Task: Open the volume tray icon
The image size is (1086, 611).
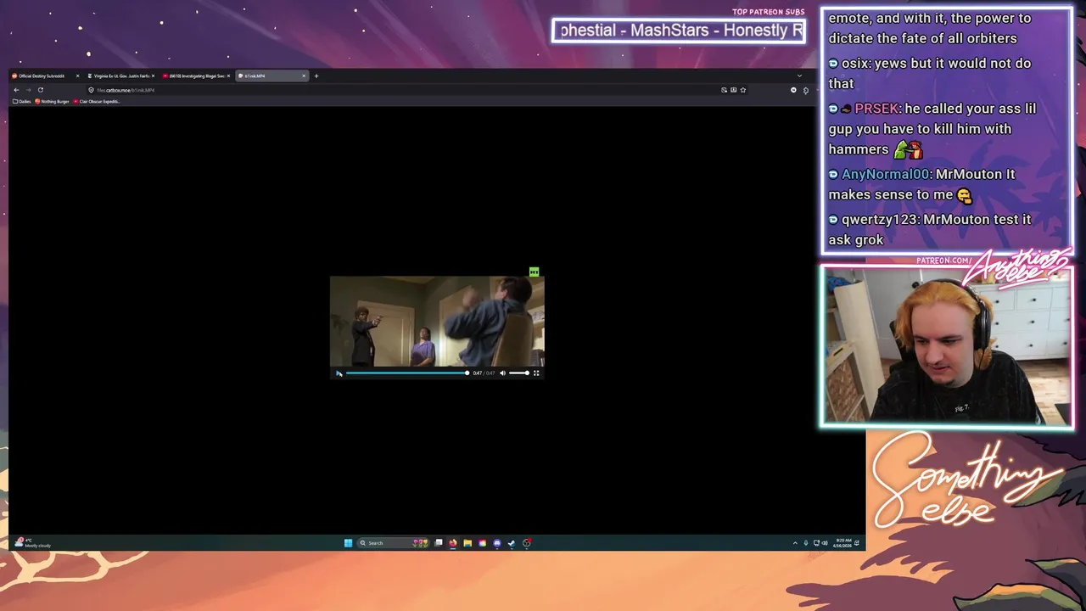Action: 825,543
